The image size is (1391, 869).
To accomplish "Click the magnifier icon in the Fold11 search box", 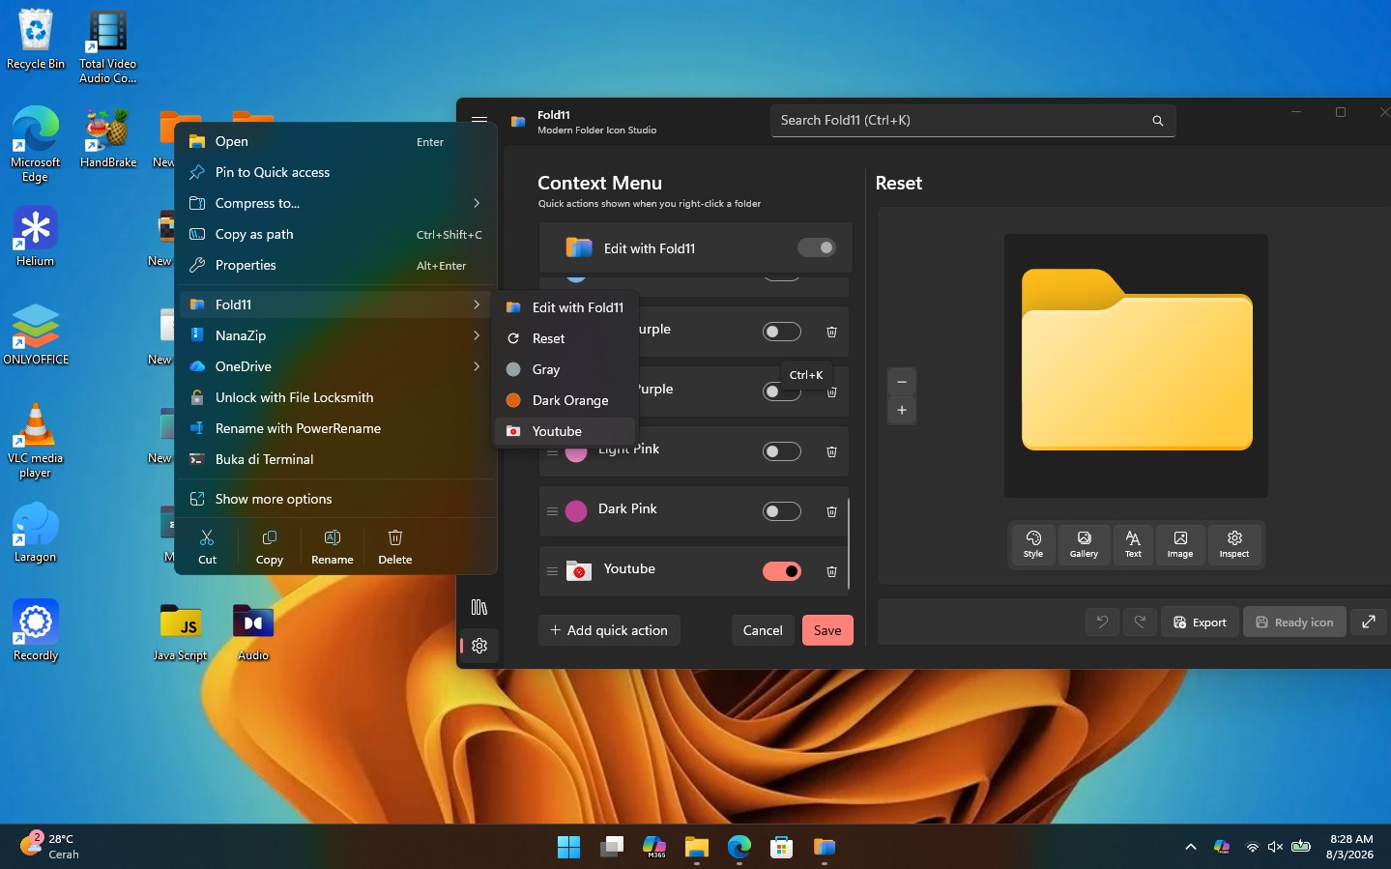I will [x=1158, y=121].
